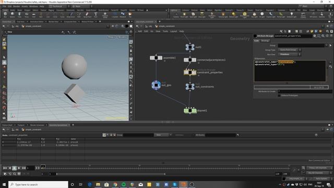The width and height of the screenshot is (334, 188).
Task: Switch to Python Shell tab
Action: click(x=7, y=125)
